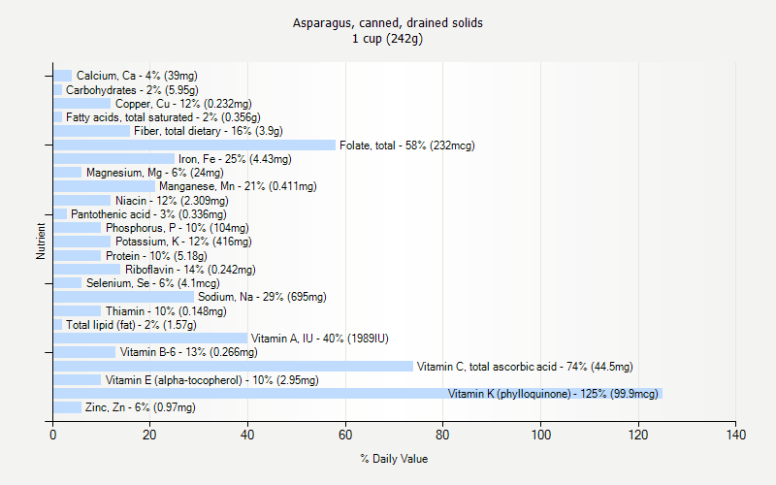
Task: Choose the 'Niacin - 12% (2.309mg)' label
Action: pos(172,201)
